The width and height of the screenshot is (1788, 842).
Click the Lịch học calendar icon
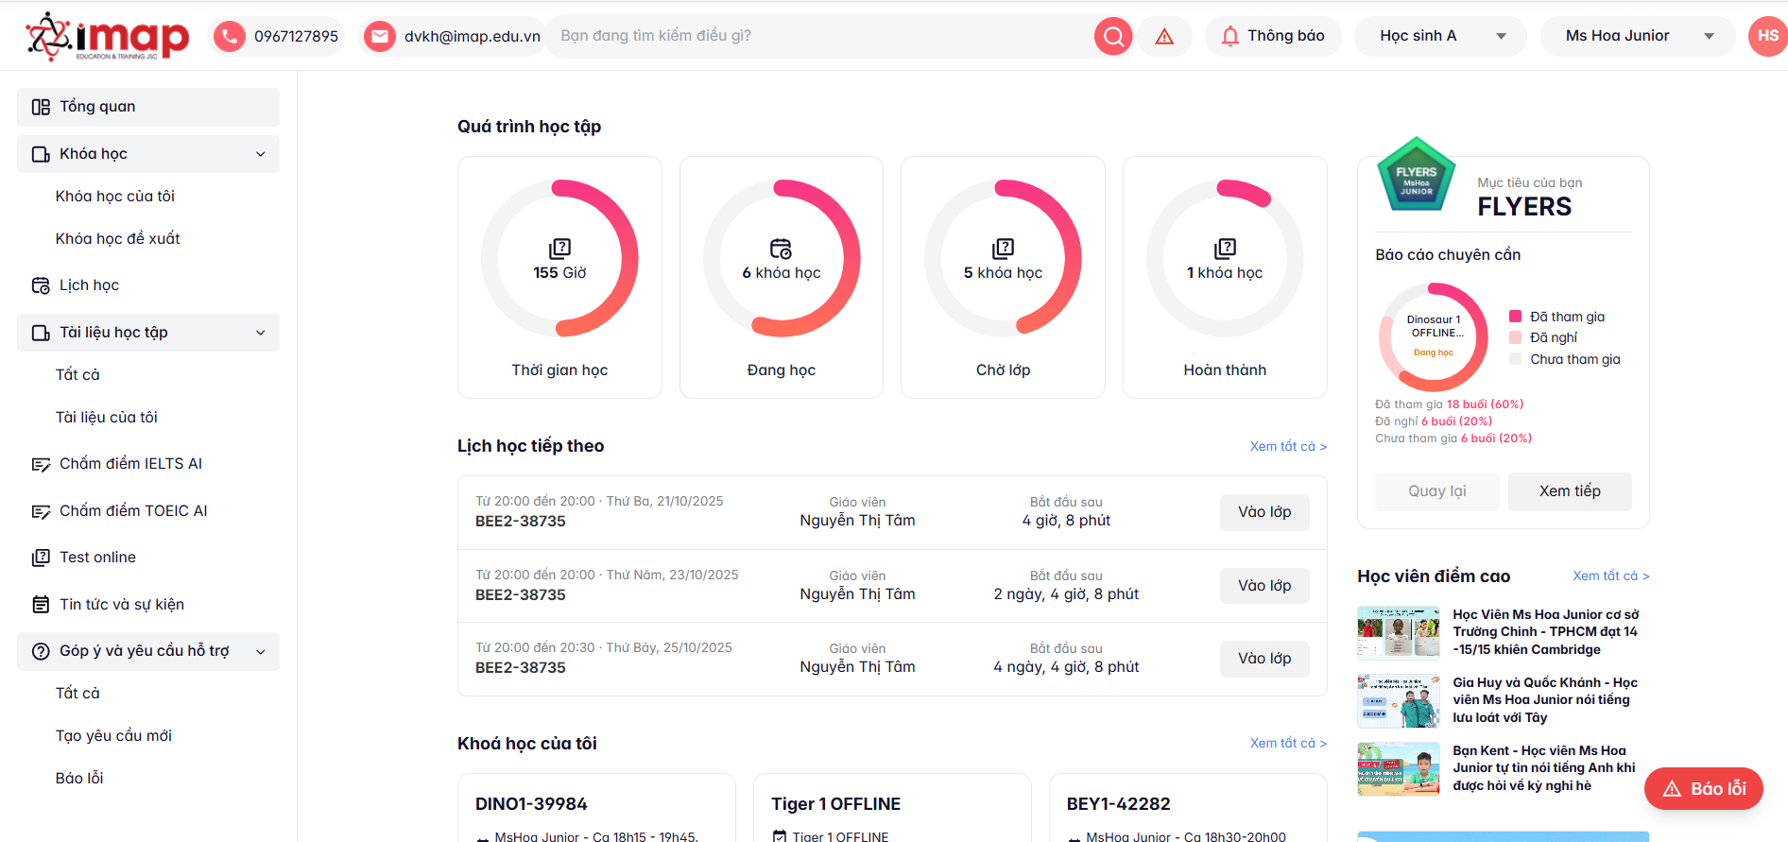[x=41, y=285]
